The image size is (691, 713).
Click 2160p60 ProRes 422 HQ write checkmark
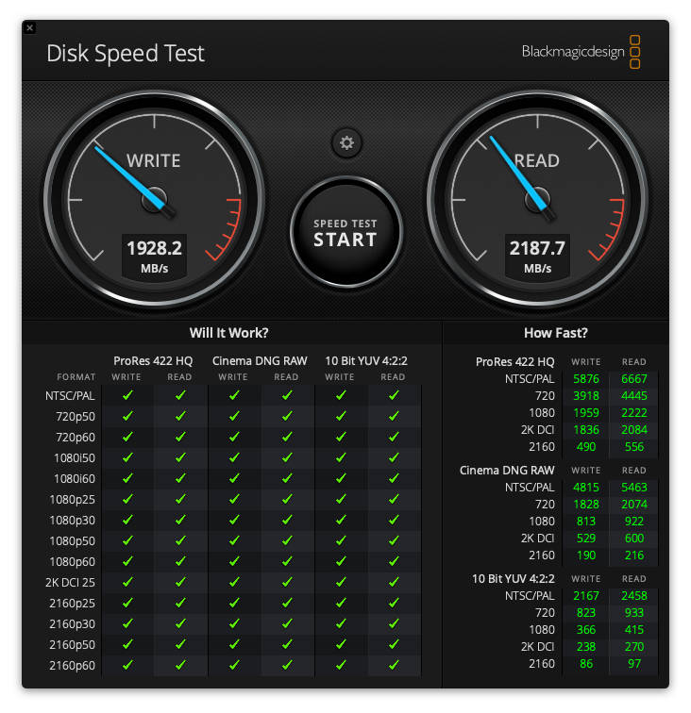click(127, 665)
